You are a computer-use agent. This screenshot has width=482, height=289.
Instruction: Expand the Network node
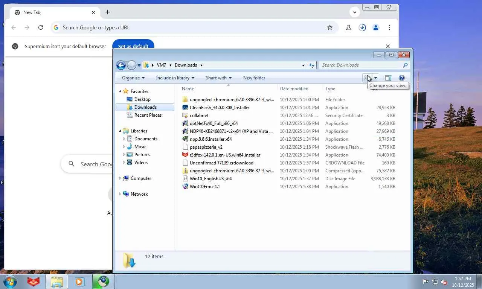click(x=120, y=194)
